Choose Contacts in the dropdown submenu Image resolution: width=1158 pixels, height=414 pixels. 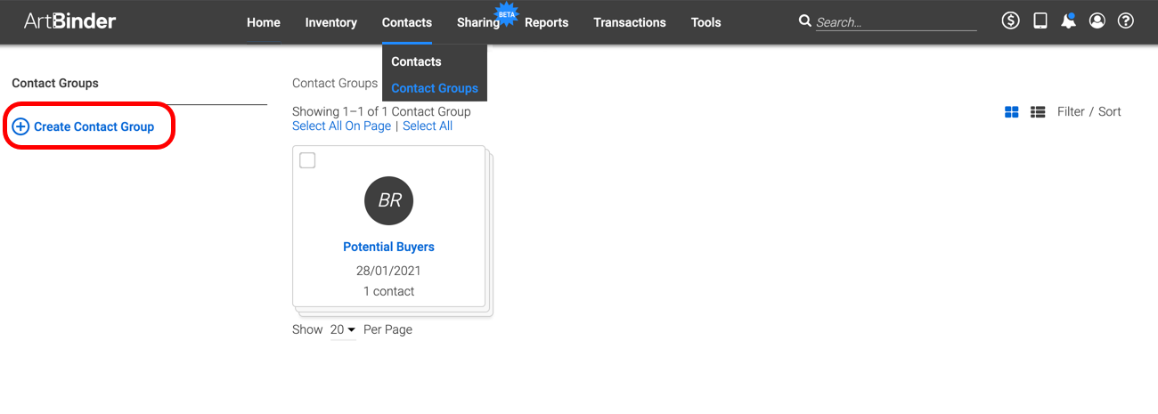417,61
